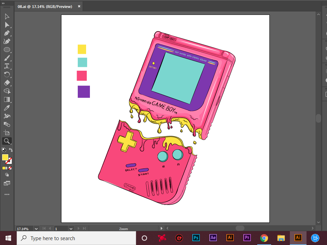This screenshot has width=327, height=245.
Task: Click the teal Game Boy screen artwork
Action: (x=178, y=78)
